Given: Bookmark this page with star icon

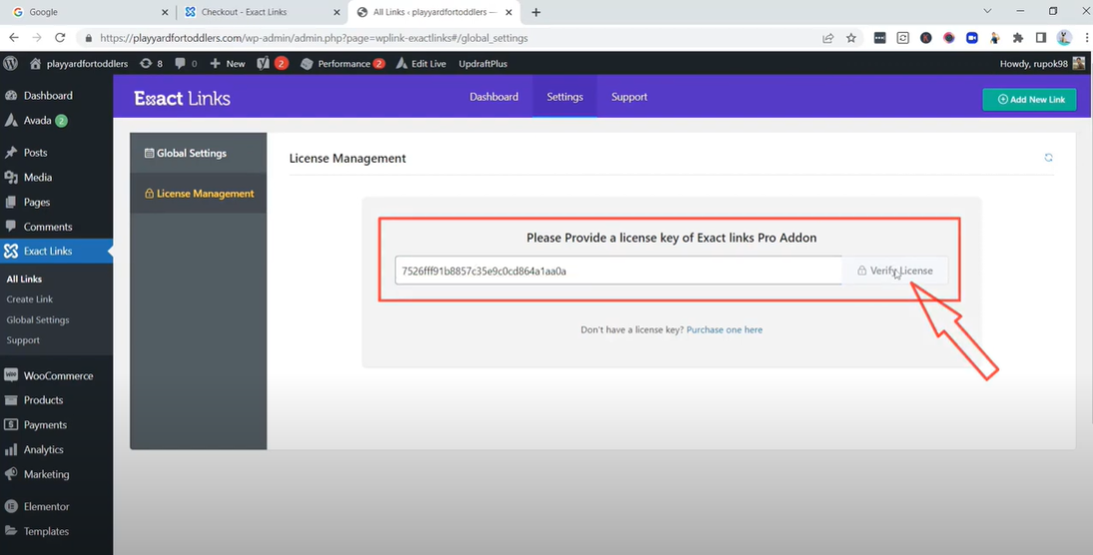Looking at the screenshot, I should tap(851, 38).
